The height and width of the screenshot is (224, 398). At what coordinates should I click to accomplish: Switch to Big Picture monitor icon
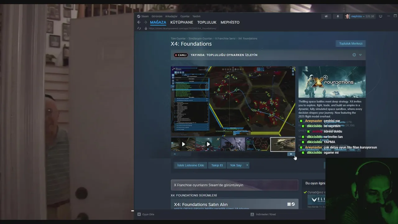(x=381, y=16)
